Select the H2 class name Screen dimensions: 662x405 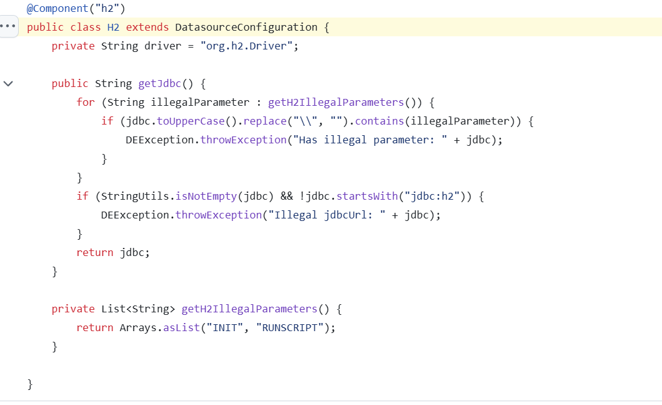pos(113,28)
